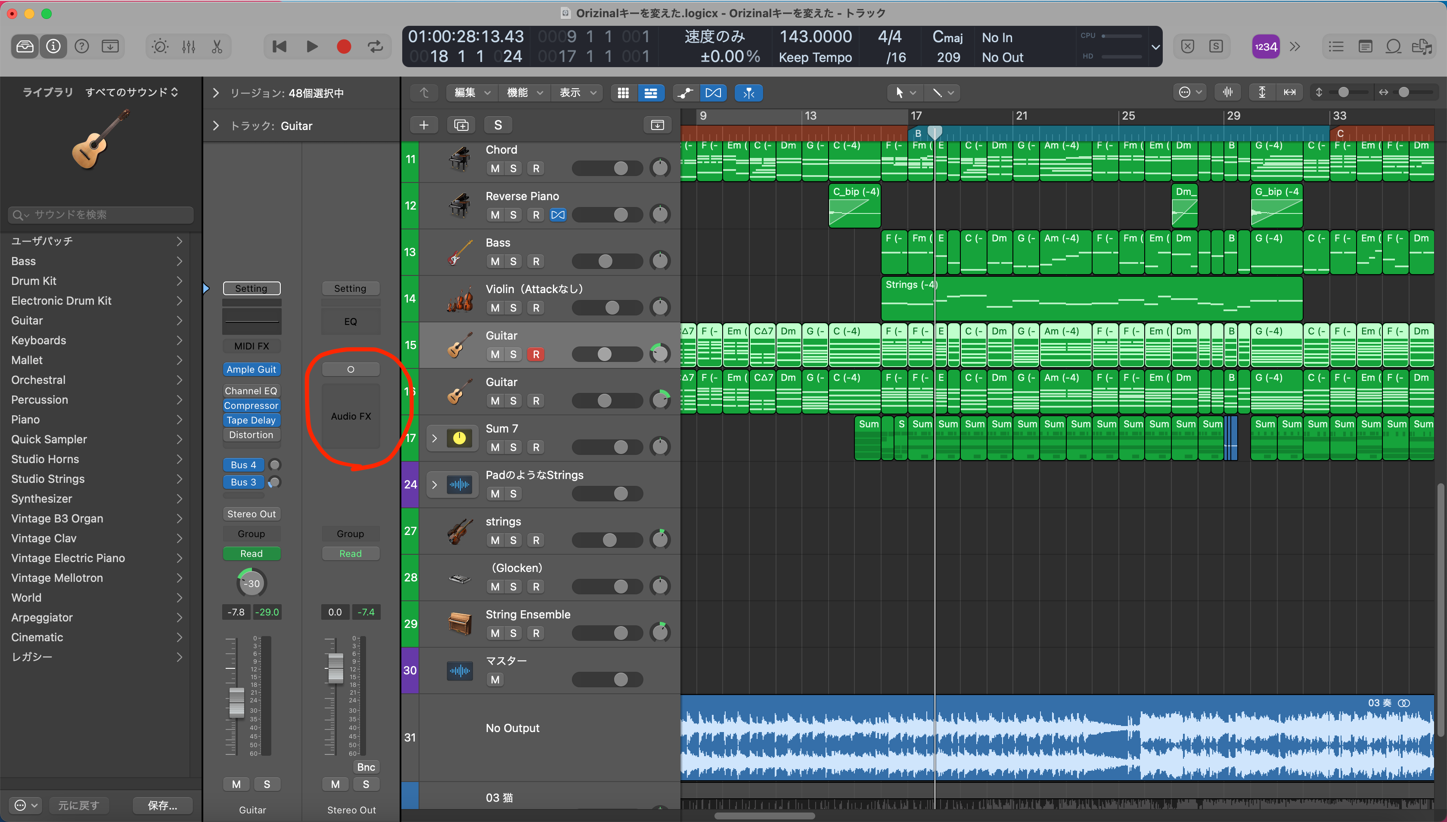This screenshot has width=1447, height=822.
Task: Open the Loop Browser icon
Action: click(1393, 47)
